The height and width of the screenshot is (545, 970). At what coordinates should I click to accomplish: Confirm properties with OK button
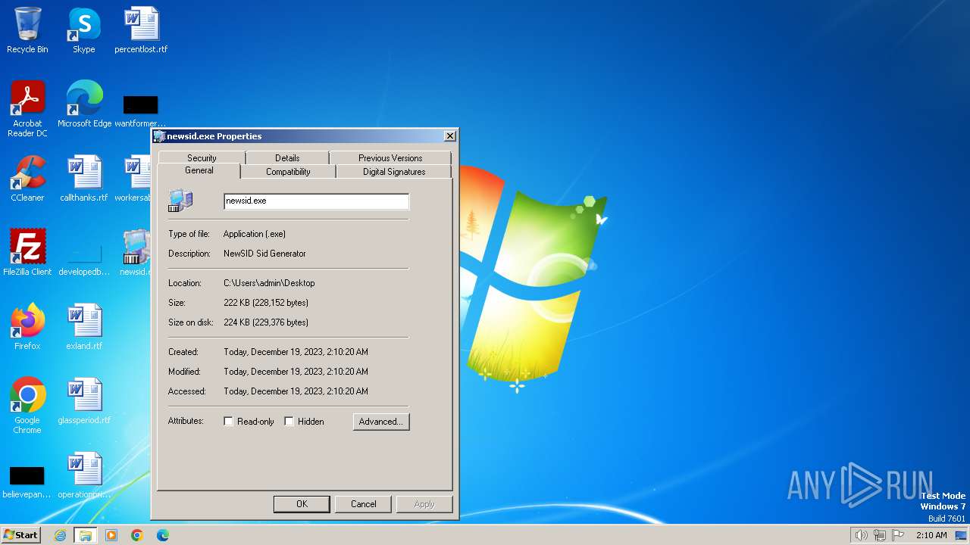coord(302,504)
